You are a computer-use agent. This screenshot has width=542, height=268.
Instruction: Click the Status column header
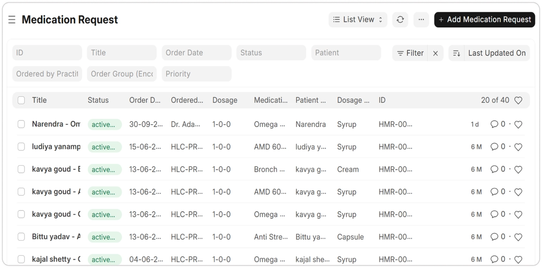pyautogui.click(x=98, y=100)
